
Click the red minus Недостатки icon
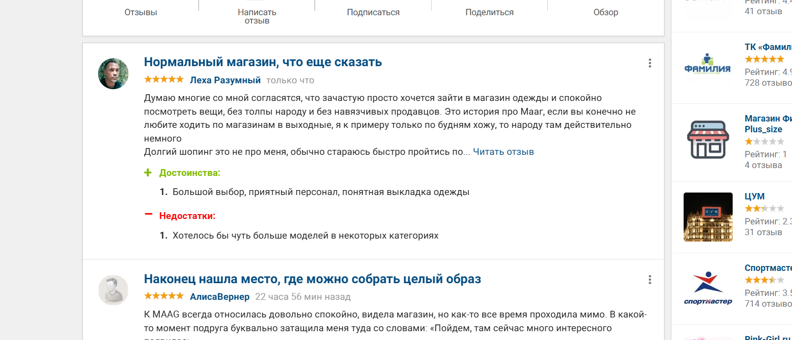(148, 215)
